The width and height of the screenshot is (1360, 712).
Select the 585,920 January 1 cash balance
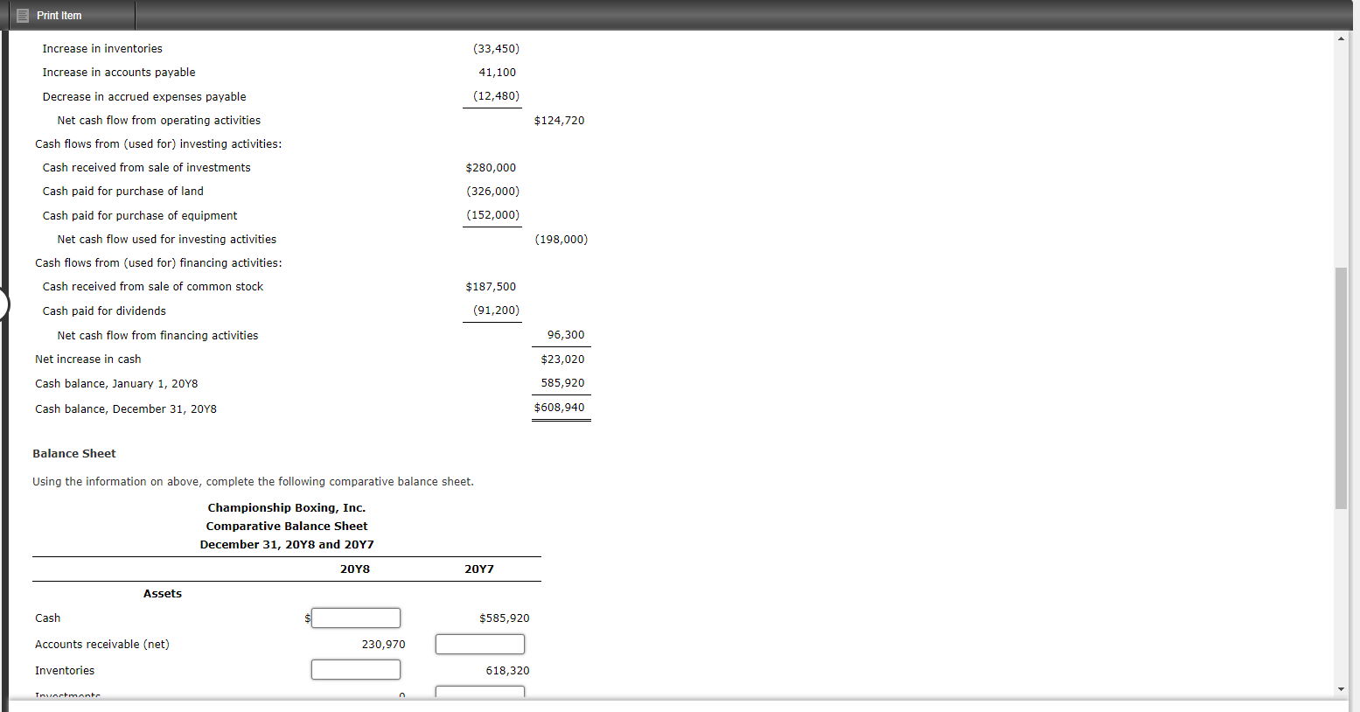[562, 383]
